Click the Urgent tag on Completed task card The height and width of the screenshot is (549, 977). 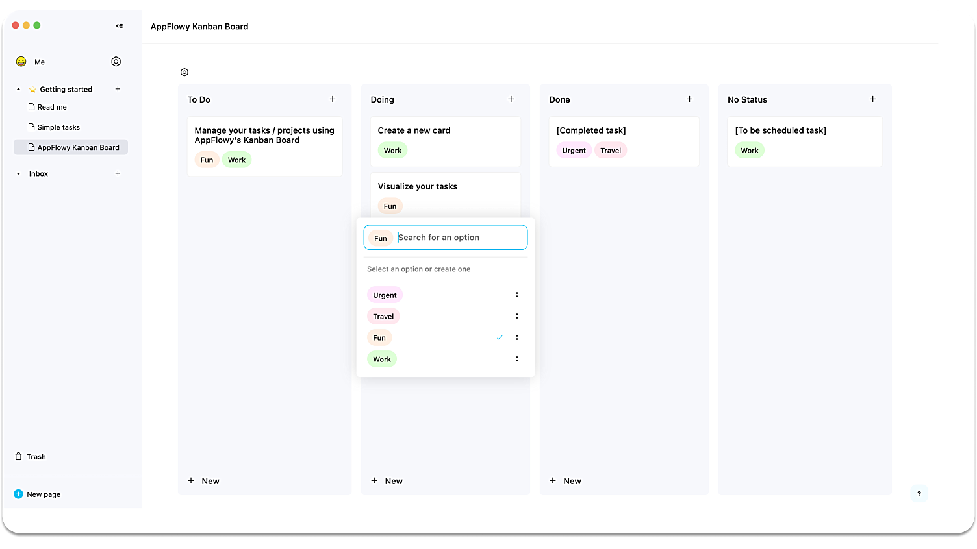[574, 151]
